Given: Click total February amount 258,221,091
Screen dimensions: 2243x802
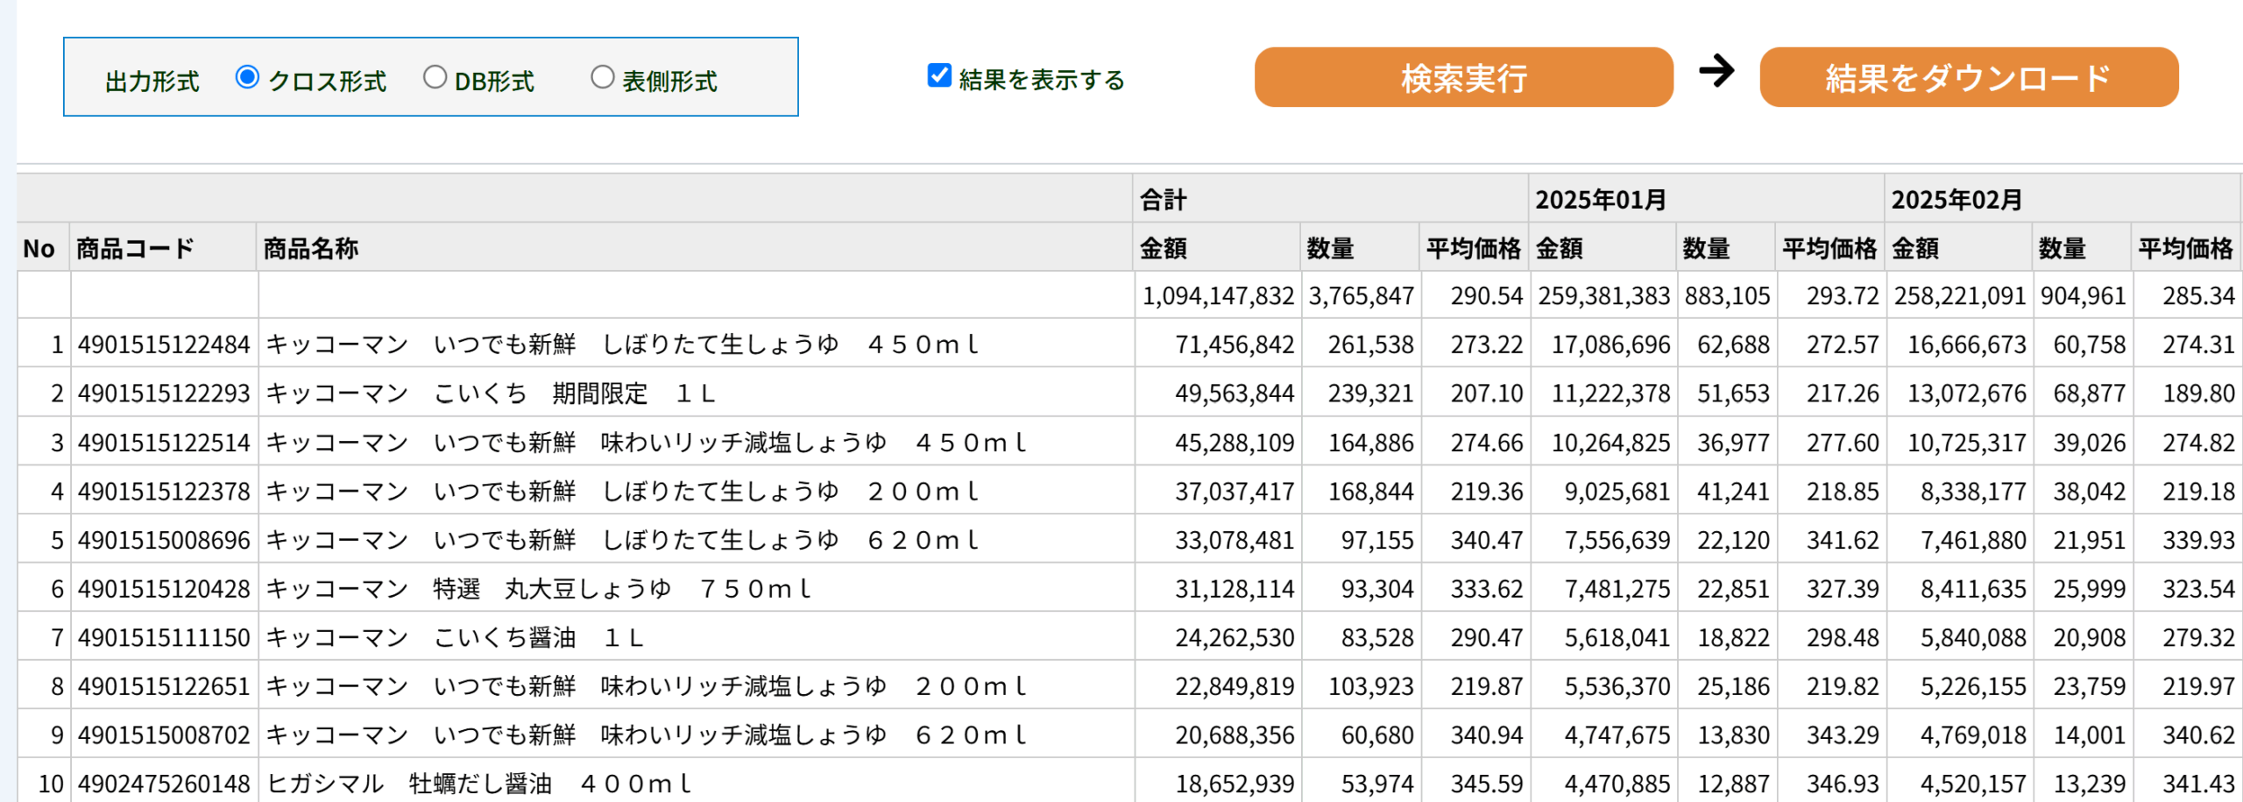Looking at the screenshot, I should [x=1960, y=296].
